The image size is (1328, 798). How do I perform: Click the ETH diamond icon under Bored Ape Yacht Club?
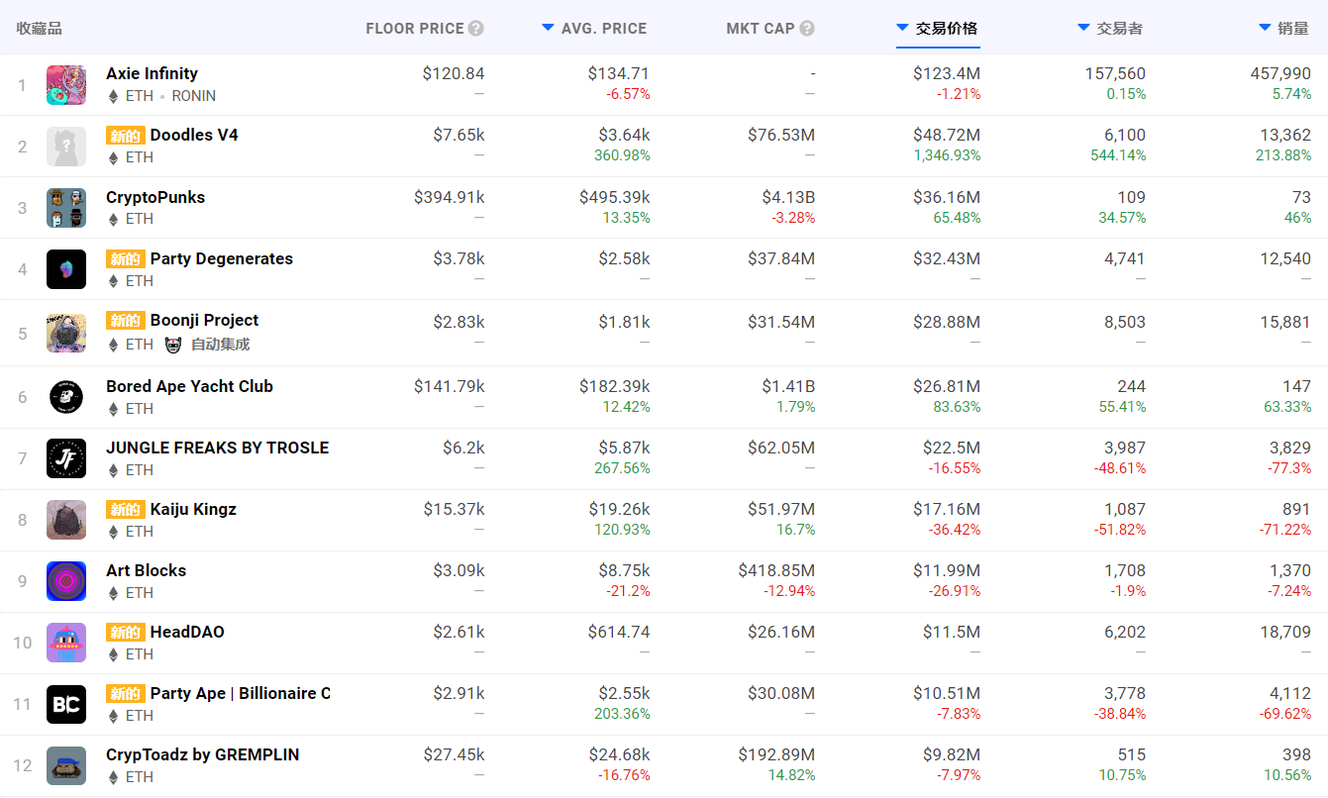click(x=113, y=409)
